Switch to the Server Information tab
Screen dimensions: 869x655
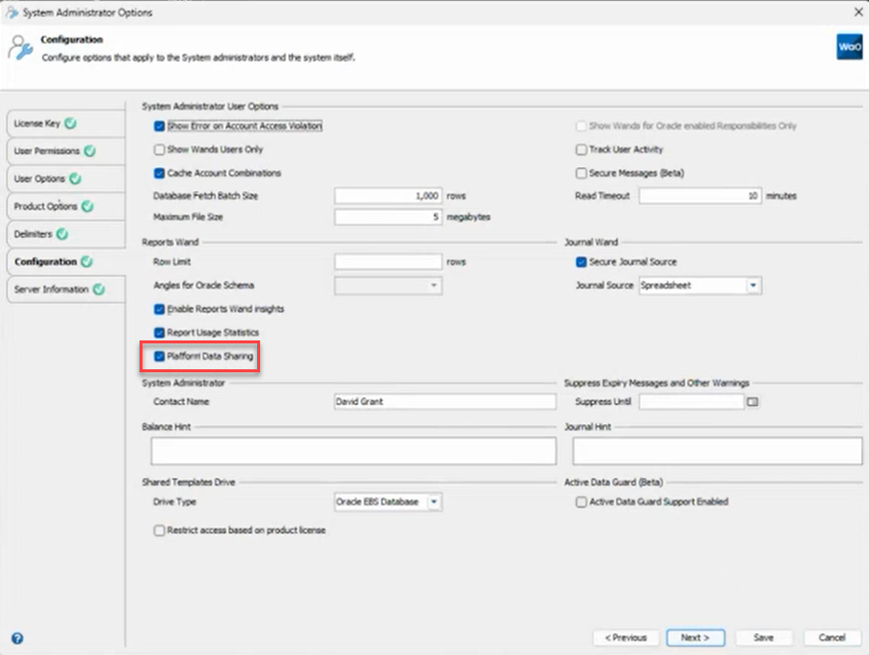tap(66, 289)
